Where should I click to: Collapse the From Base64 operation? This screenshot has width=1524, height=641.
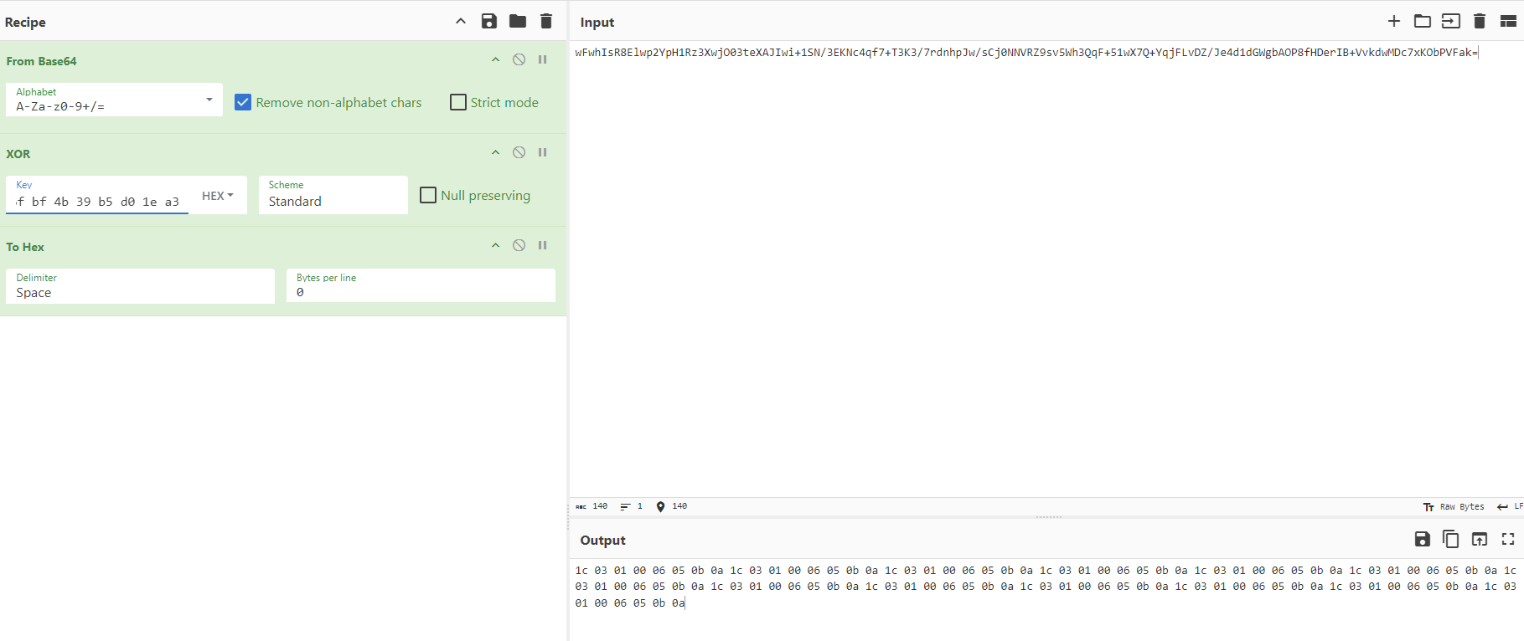click(496, 59)
